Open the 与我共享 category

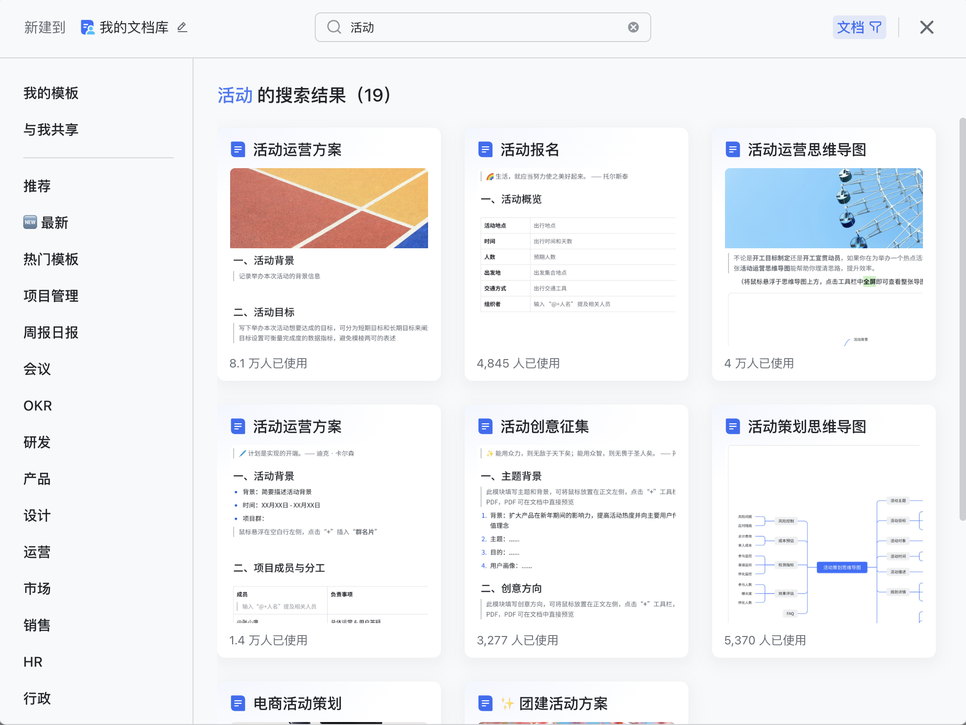51,130
